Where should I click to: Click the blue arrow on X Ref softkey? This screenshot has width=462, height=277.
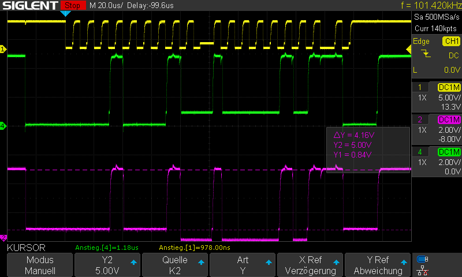point(336,262)
